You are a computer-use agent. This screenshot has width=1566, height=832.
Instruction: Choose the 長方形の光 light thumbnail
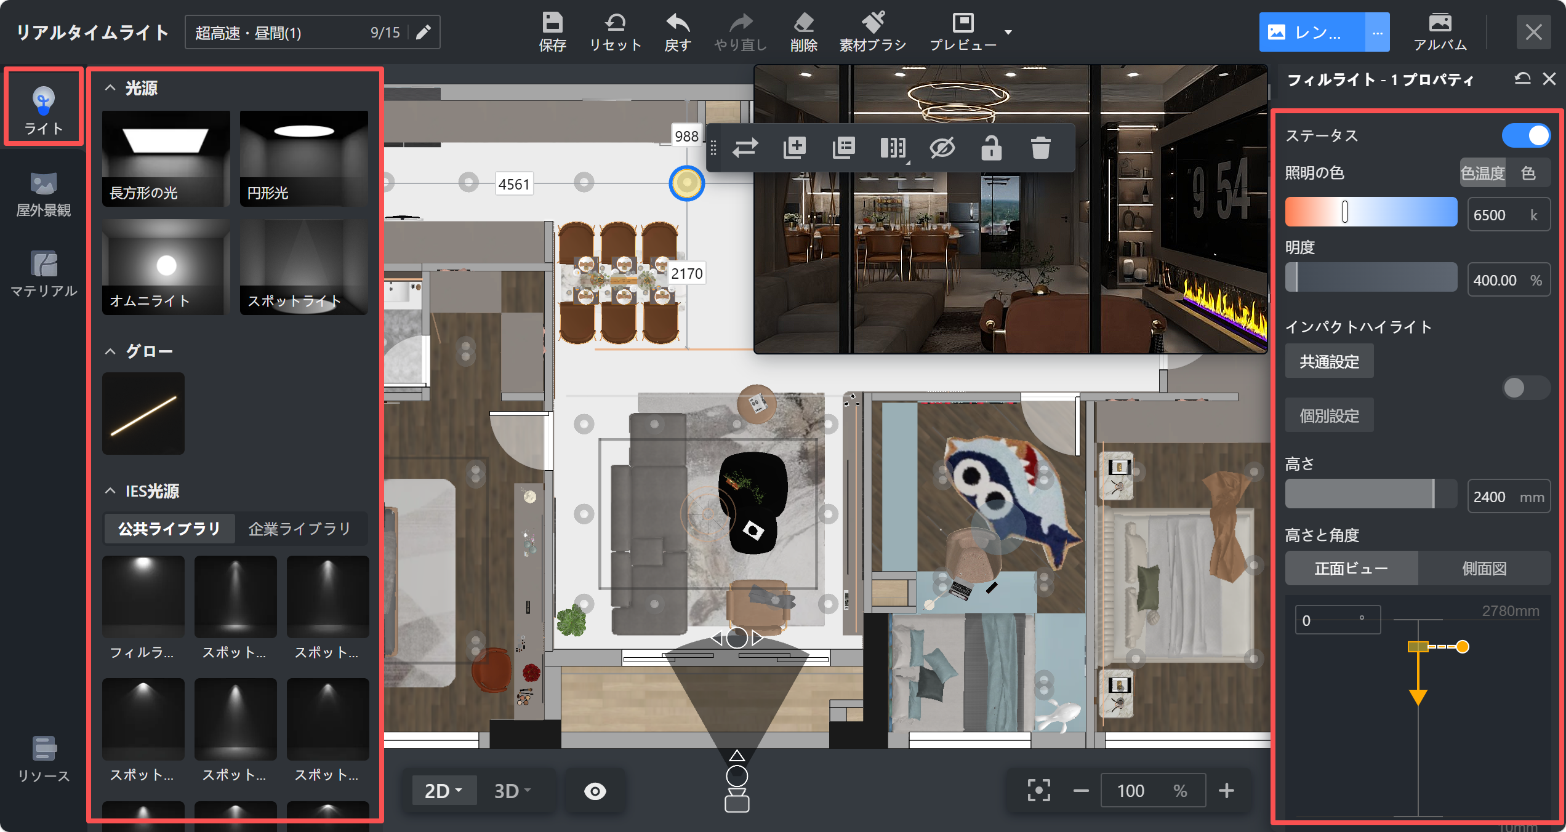(166, 158)
